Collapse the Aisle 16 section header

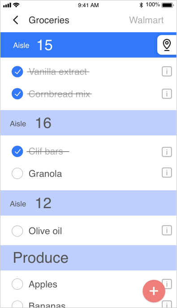coord(88,123)
